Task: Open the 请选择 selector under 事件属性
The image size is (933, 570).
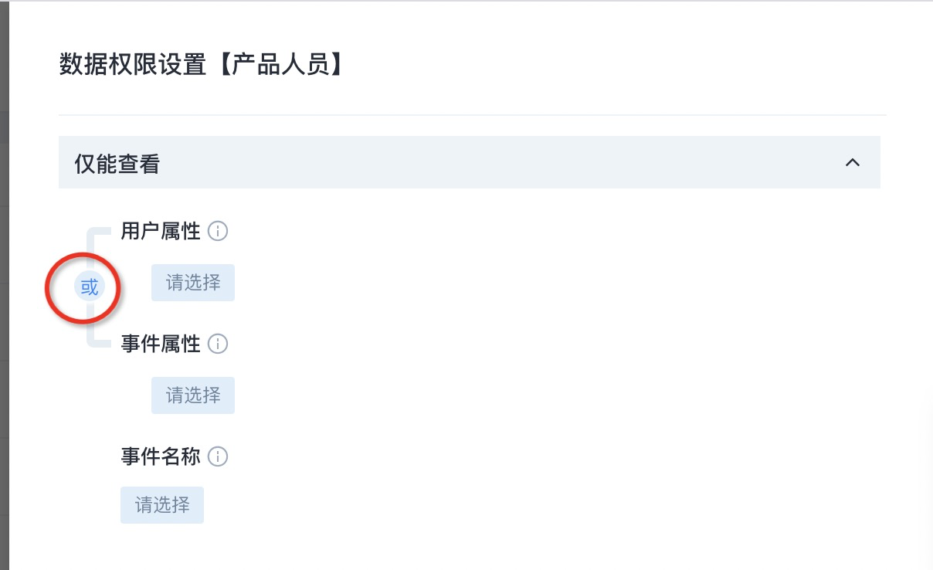Action: pos(193,395)
